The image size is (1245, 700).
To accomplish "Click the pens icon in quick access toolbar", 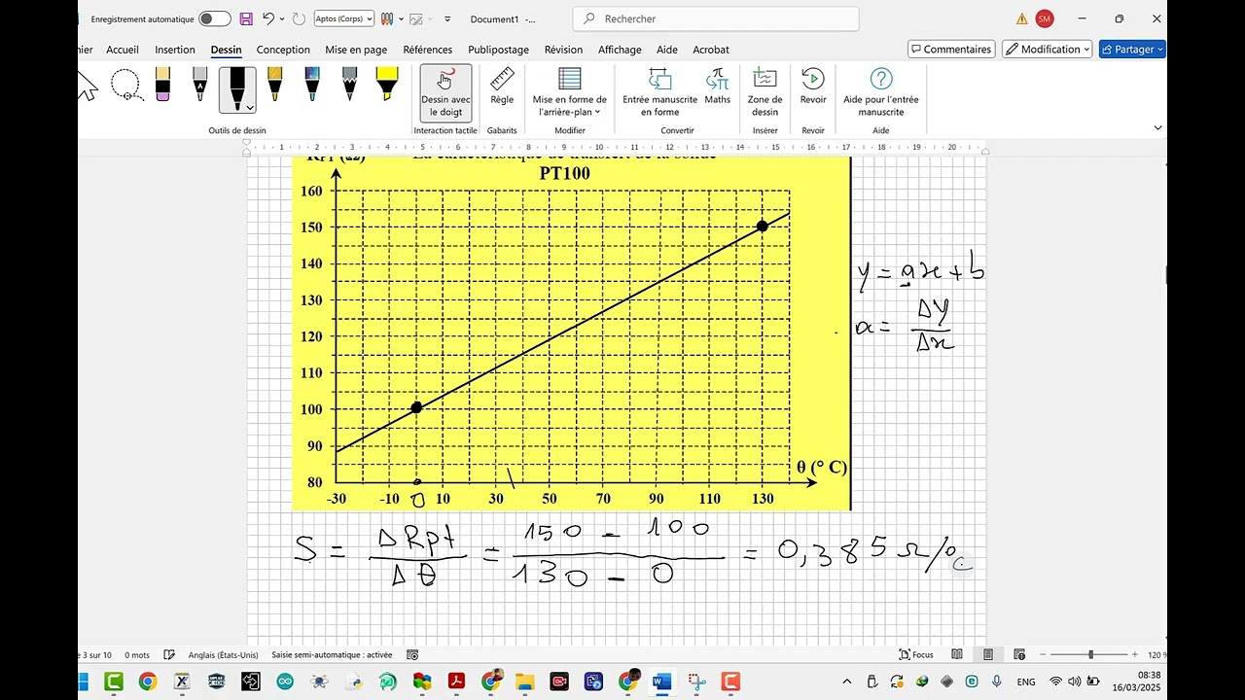I will (387, 18).
